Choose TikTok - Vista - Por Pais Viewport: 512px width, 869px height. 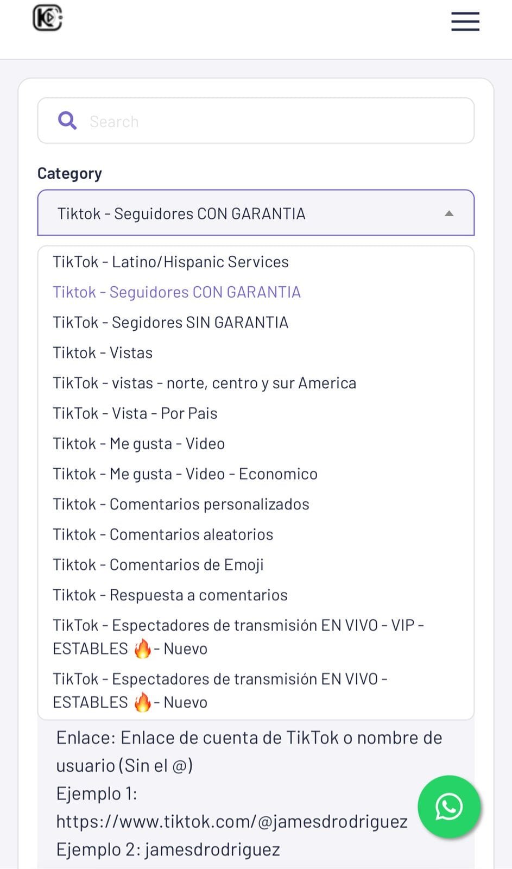(135, 413)
